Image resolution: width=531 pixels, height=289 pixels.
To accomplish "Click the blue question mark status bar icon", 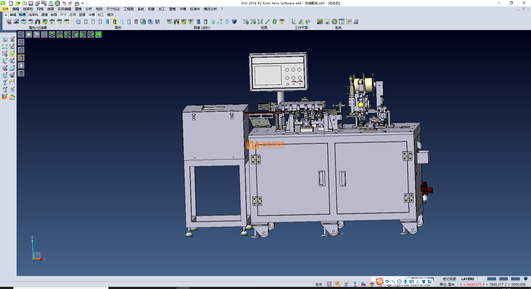I will coord(355,284).
